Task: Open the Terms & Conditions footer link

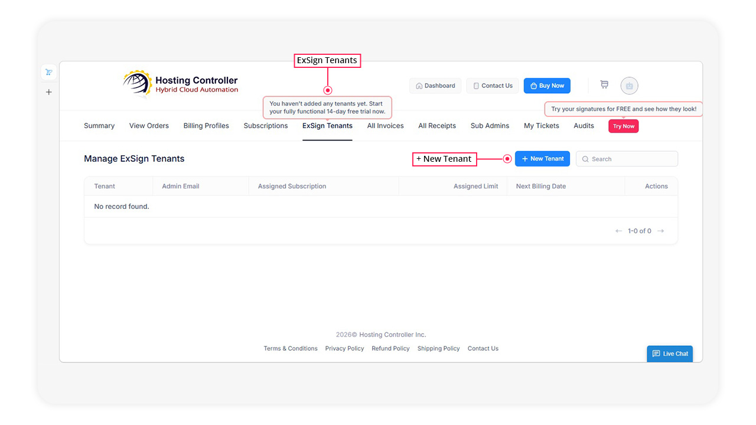Action: 291,348
